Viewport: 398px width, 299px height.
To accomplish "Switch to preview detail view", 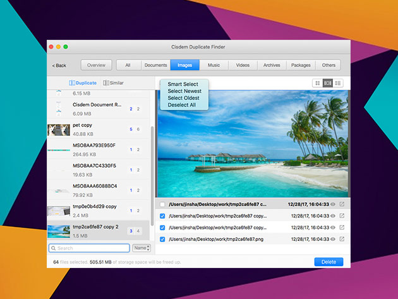I will (328, 83).
